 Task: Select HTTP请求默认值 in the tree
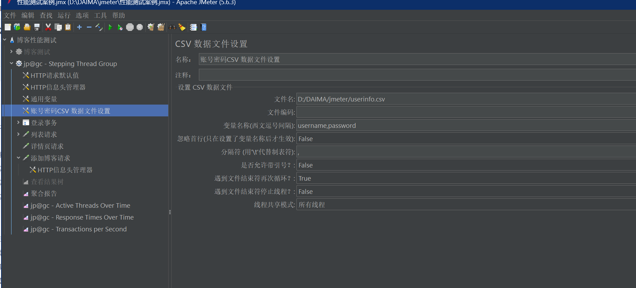click(x=55, y=75)
